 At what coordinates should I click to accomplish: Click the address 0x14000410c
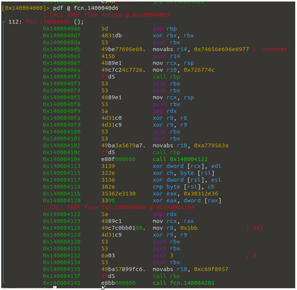point(62,152)
